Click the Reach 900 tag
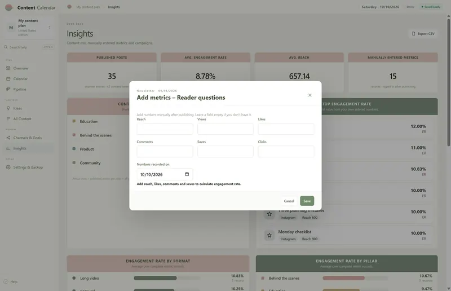The width and height of the screenshot is (451, 291). pos(309,239)
